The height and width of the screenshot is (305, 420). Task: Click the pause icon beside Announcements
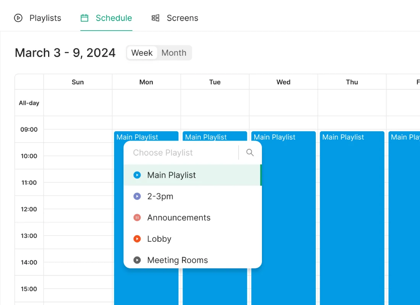(137, 218)
